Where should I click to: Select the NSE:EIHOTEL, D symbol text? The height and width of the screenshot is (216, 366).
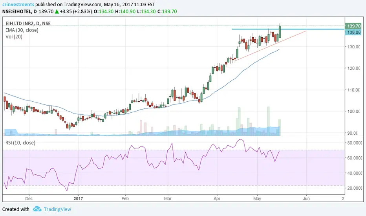point(20,11)
